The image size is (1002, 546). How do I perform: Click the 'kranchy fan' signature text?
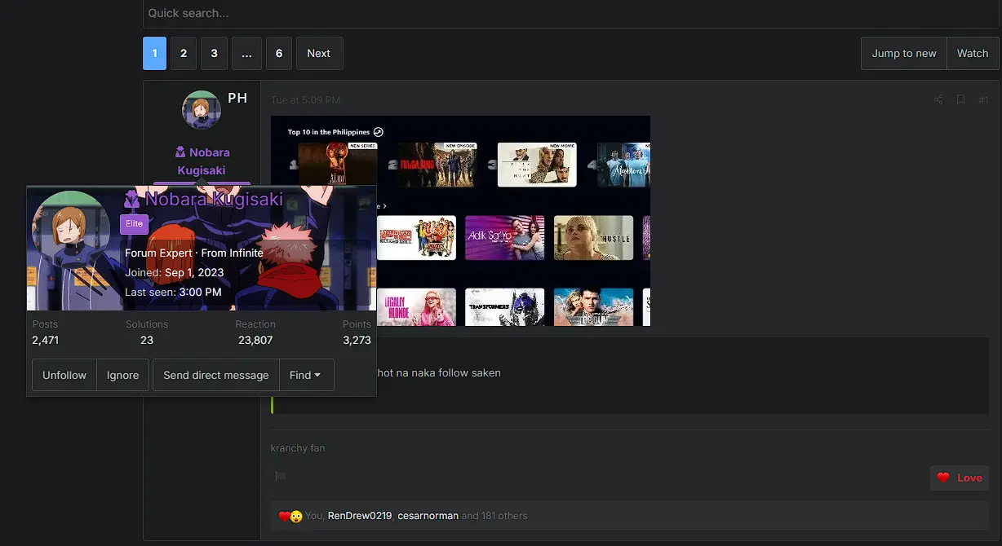coord(298,448)
